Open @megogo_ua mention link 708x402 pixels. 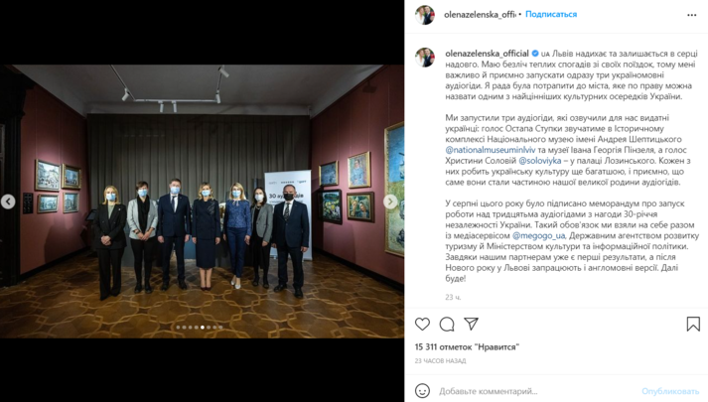[x=538, y=235]
